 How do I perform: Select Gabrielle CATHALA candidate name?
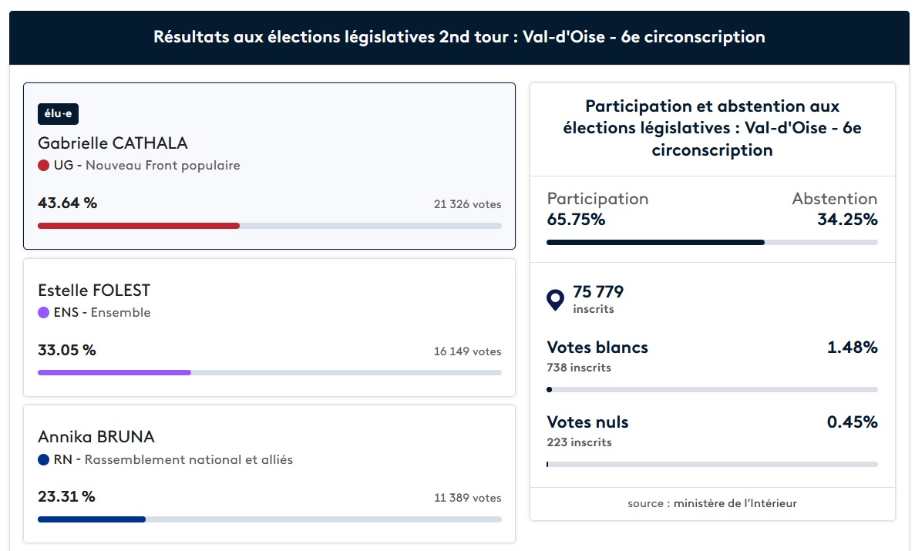[x=113, y=143]
